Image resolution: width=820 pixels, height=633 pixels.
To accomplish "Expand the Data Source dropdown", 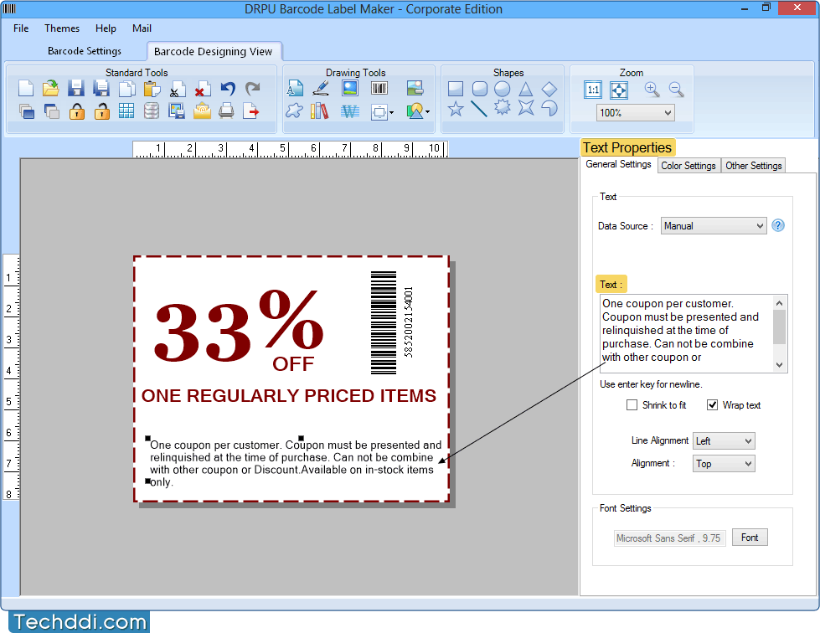I will 714,226.
